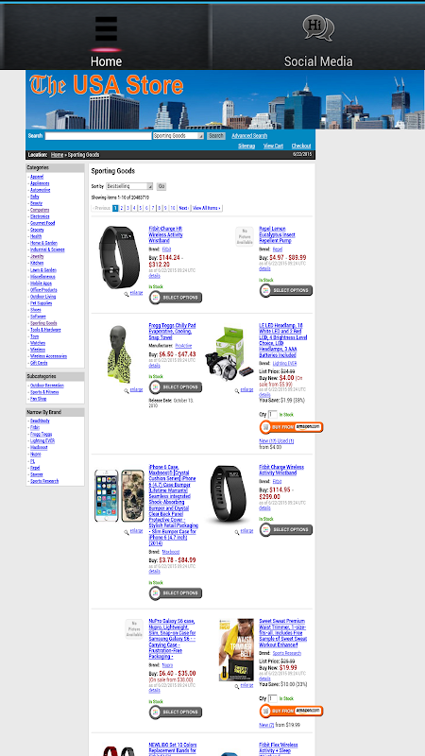
Task: Click Next in the pagination bar
Action: coord(183,208)
